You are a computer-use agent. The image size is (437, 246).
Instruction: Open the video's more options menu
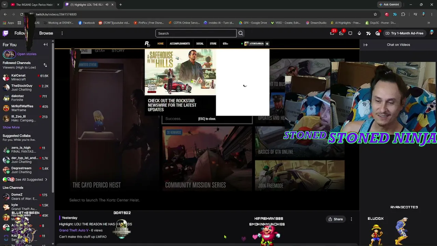(x=351, y=219)
